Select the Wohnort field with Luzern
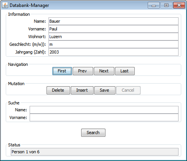187x161 pixels. [114, 37]
